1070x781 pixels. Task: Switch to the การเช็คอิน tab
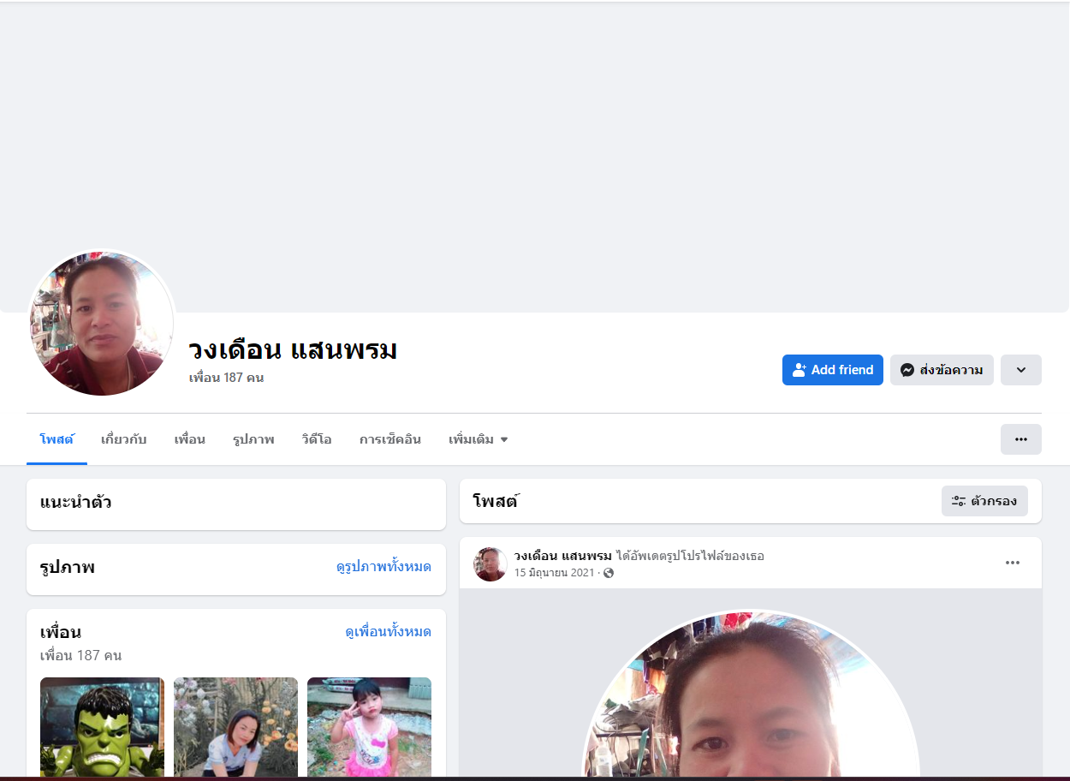pyautogui.click(x=390, y=439)
